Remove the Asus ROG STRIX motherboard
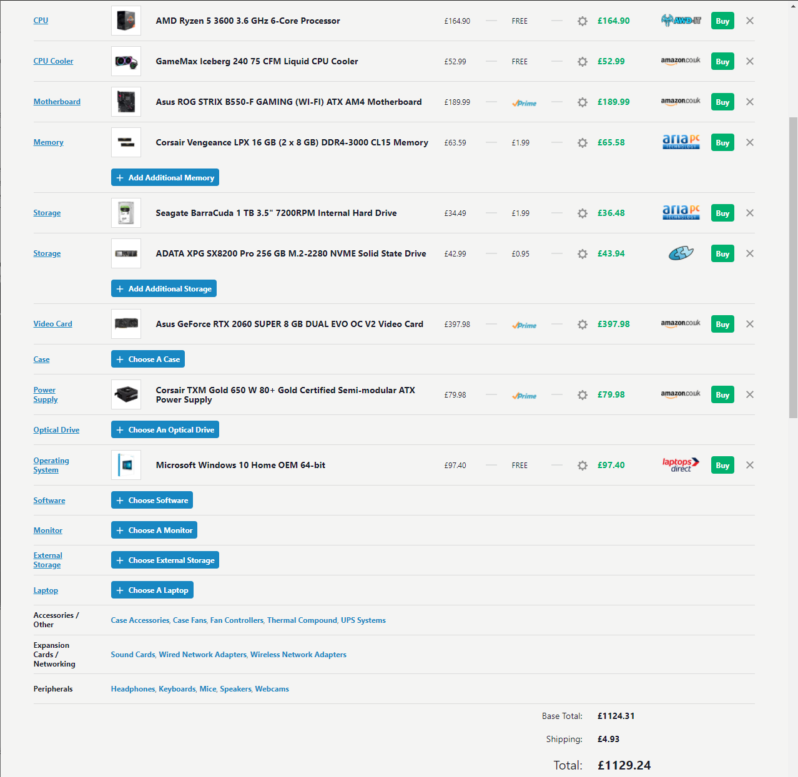This screenshot has height=777, width=798. 750,102
